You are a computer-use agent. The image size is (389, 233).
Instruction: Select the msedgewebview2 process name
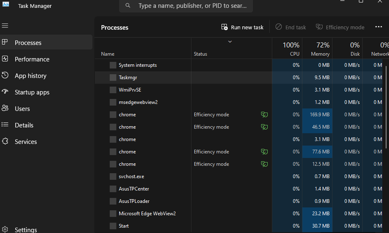138,102
